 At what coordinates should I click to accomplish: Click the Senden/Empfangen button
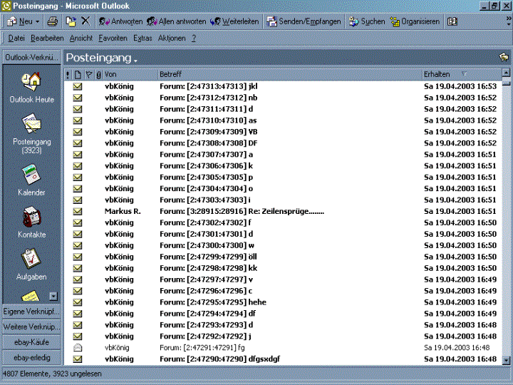tap(305, 21)
